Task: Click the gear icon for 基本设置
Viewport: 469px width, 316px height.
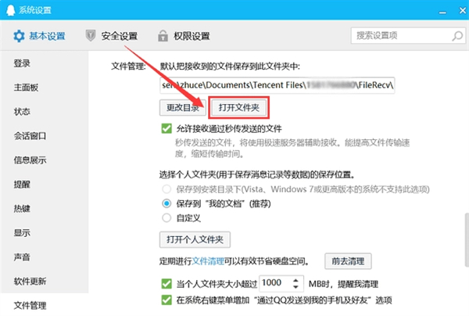Action: (17, 36)
